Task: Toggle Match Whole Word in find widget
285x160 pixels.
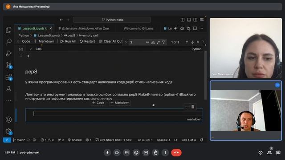Action: tap(153, 42)
